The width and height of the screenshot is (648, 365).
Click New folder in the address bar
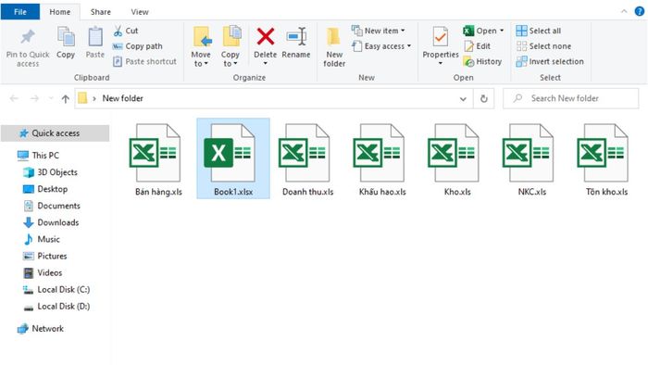pyautogui.click(x=123, y=98)
